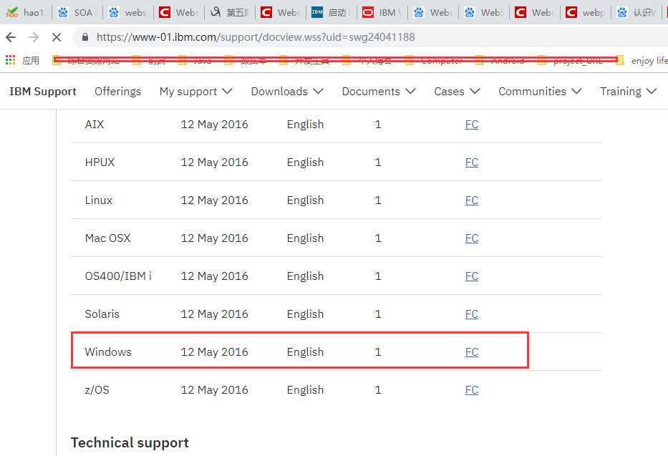Click the Technical support heading
The height and width of the screenshot is (456, 668).
coord(130,443)
